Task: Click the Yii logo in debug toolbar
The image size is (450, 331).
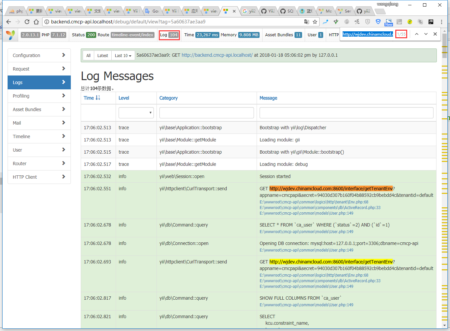Action: pos(11,35)
